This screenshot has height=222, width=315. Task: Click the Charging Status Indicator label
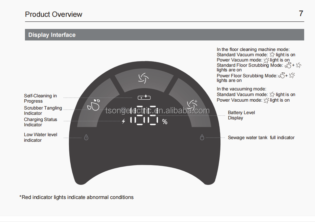coord(40,122)
